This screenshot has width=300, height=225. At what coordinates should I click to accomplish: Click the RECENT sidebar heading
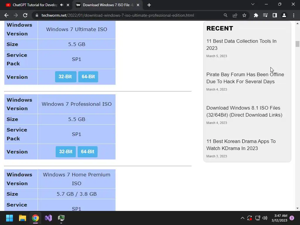pos(220,28)
